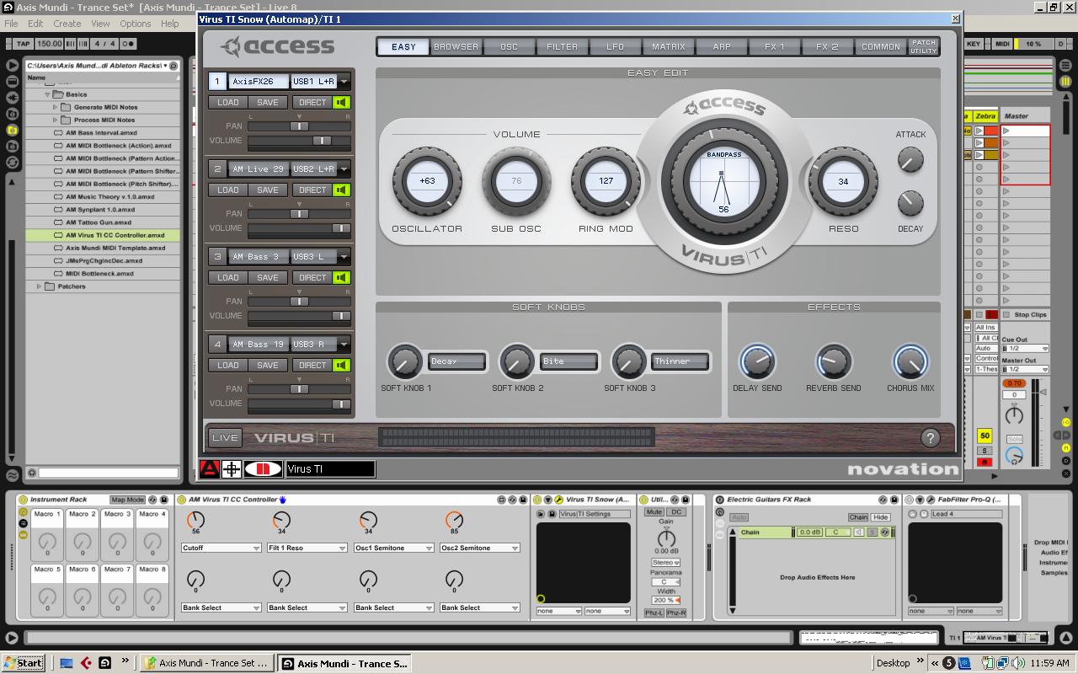
Task: Toggle green speaker button for part 1
Action: click(341, 102)
